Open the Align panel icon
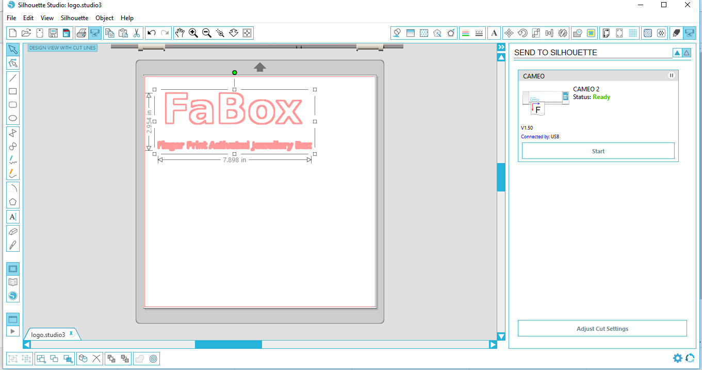Screen dimensions: 702x370 (x=549, y=33)
